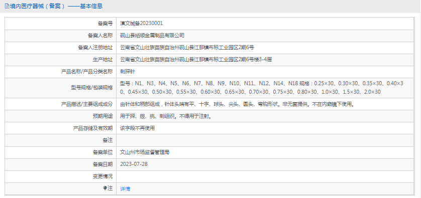
Task: Click the 预期用途 label
Action: [102, 116]
